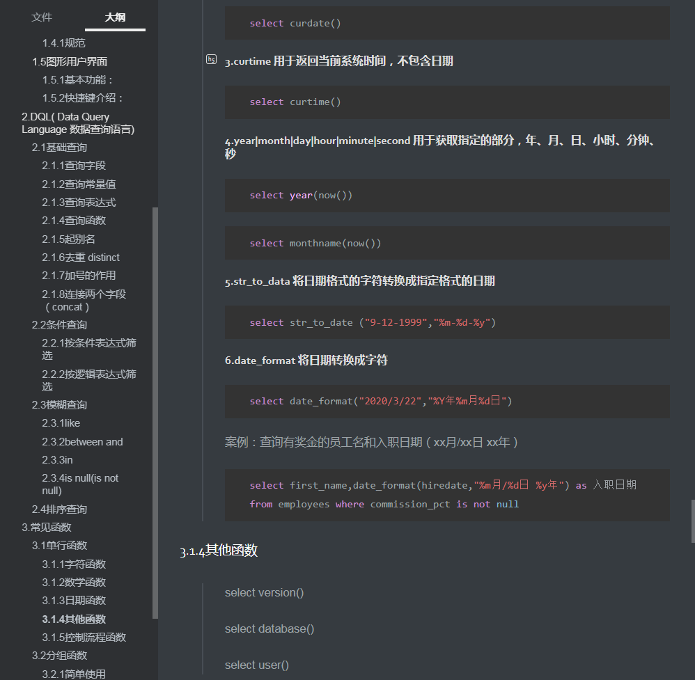Switch to the 文件 tab
This screenshot has height=680, width=695.
point(42,17)
